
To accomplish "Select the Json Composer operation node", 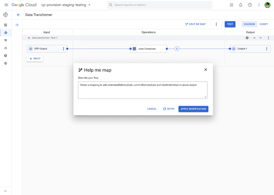I will 149,49.
